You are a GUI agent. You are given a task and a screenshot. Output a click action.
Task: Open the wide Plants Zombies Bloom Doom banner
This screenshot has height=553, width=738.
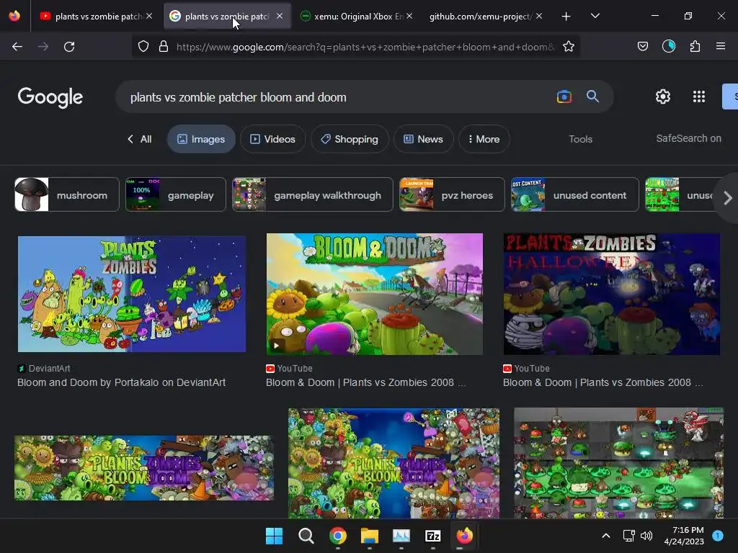tap(144, 468)
